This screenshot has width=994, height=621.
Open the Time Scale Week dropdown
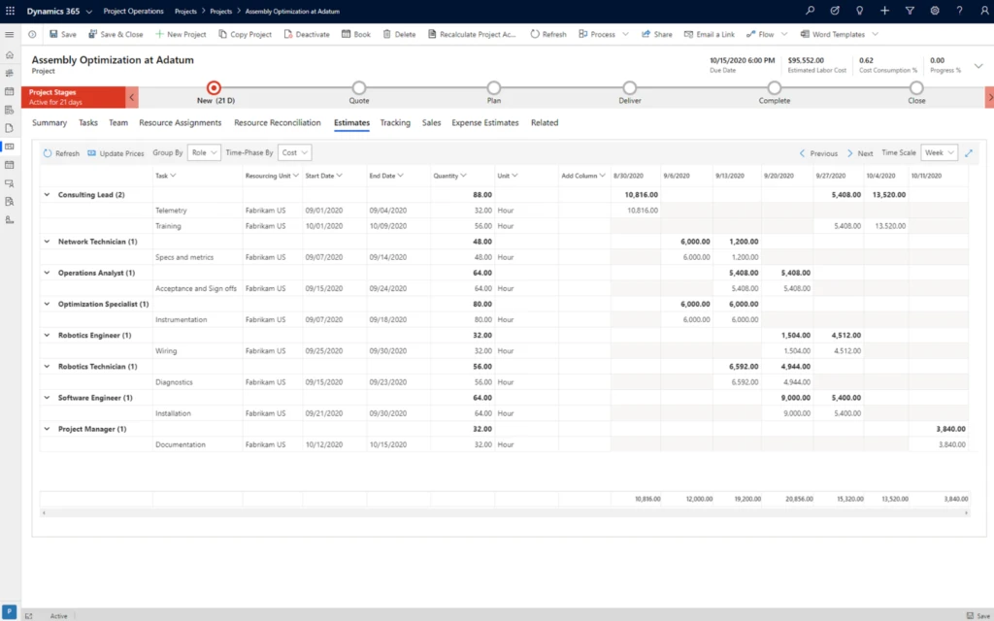(938, 151)
